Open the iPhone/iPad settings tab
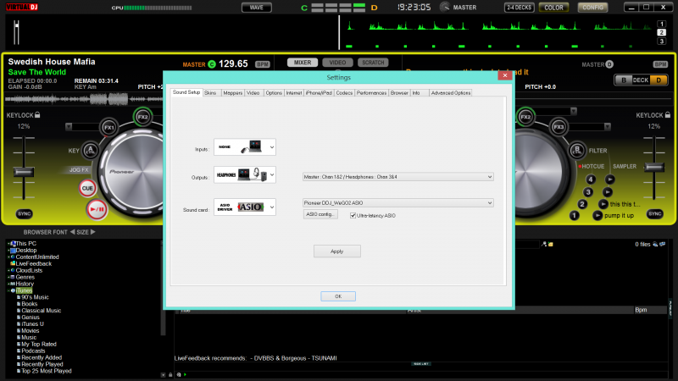 [x=319, y=93]
